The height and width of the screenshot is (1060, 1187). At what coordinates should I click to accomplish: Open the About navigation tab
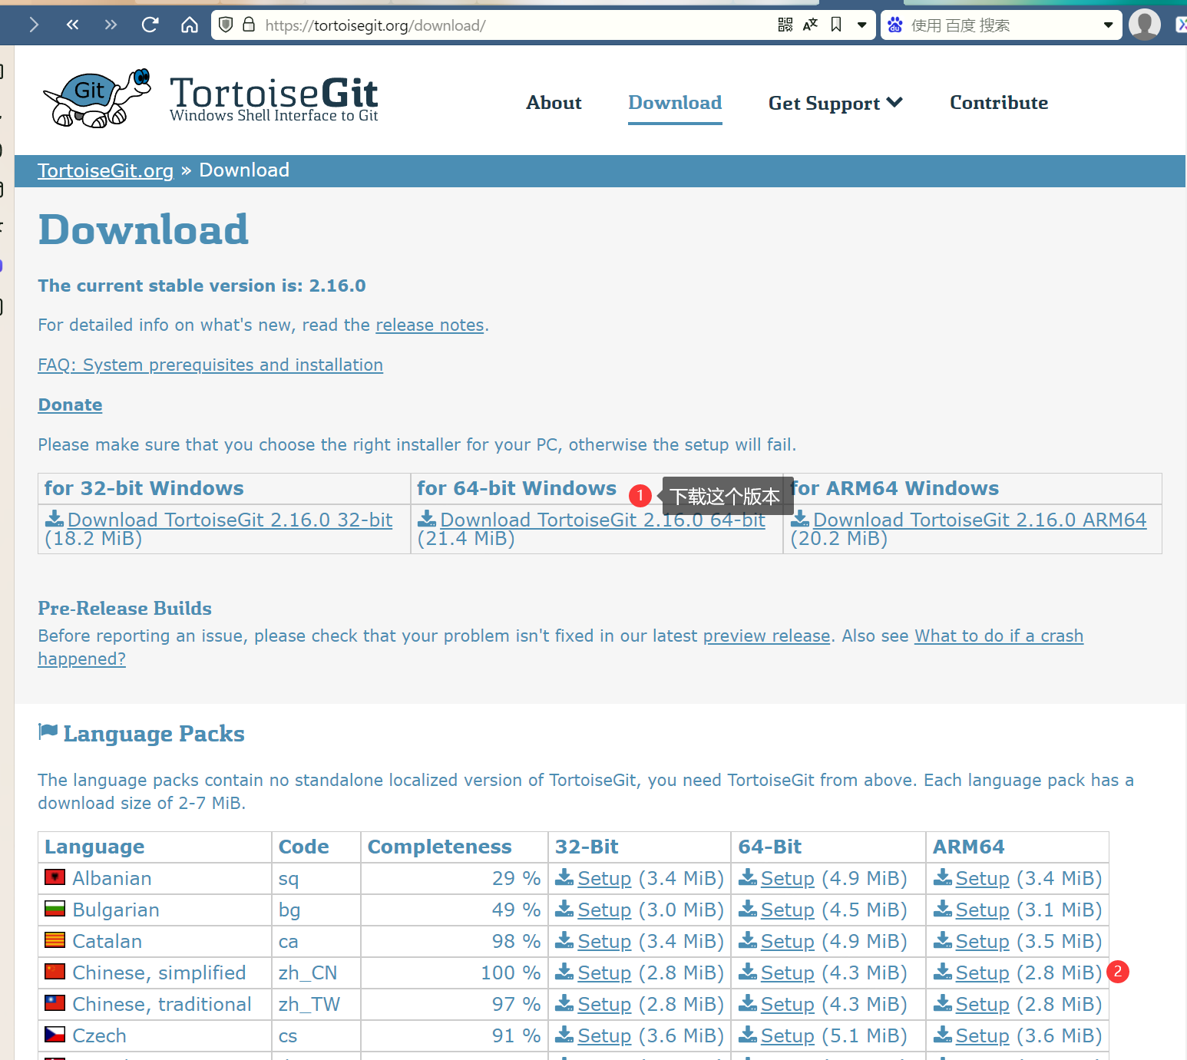tap(554, 103)
